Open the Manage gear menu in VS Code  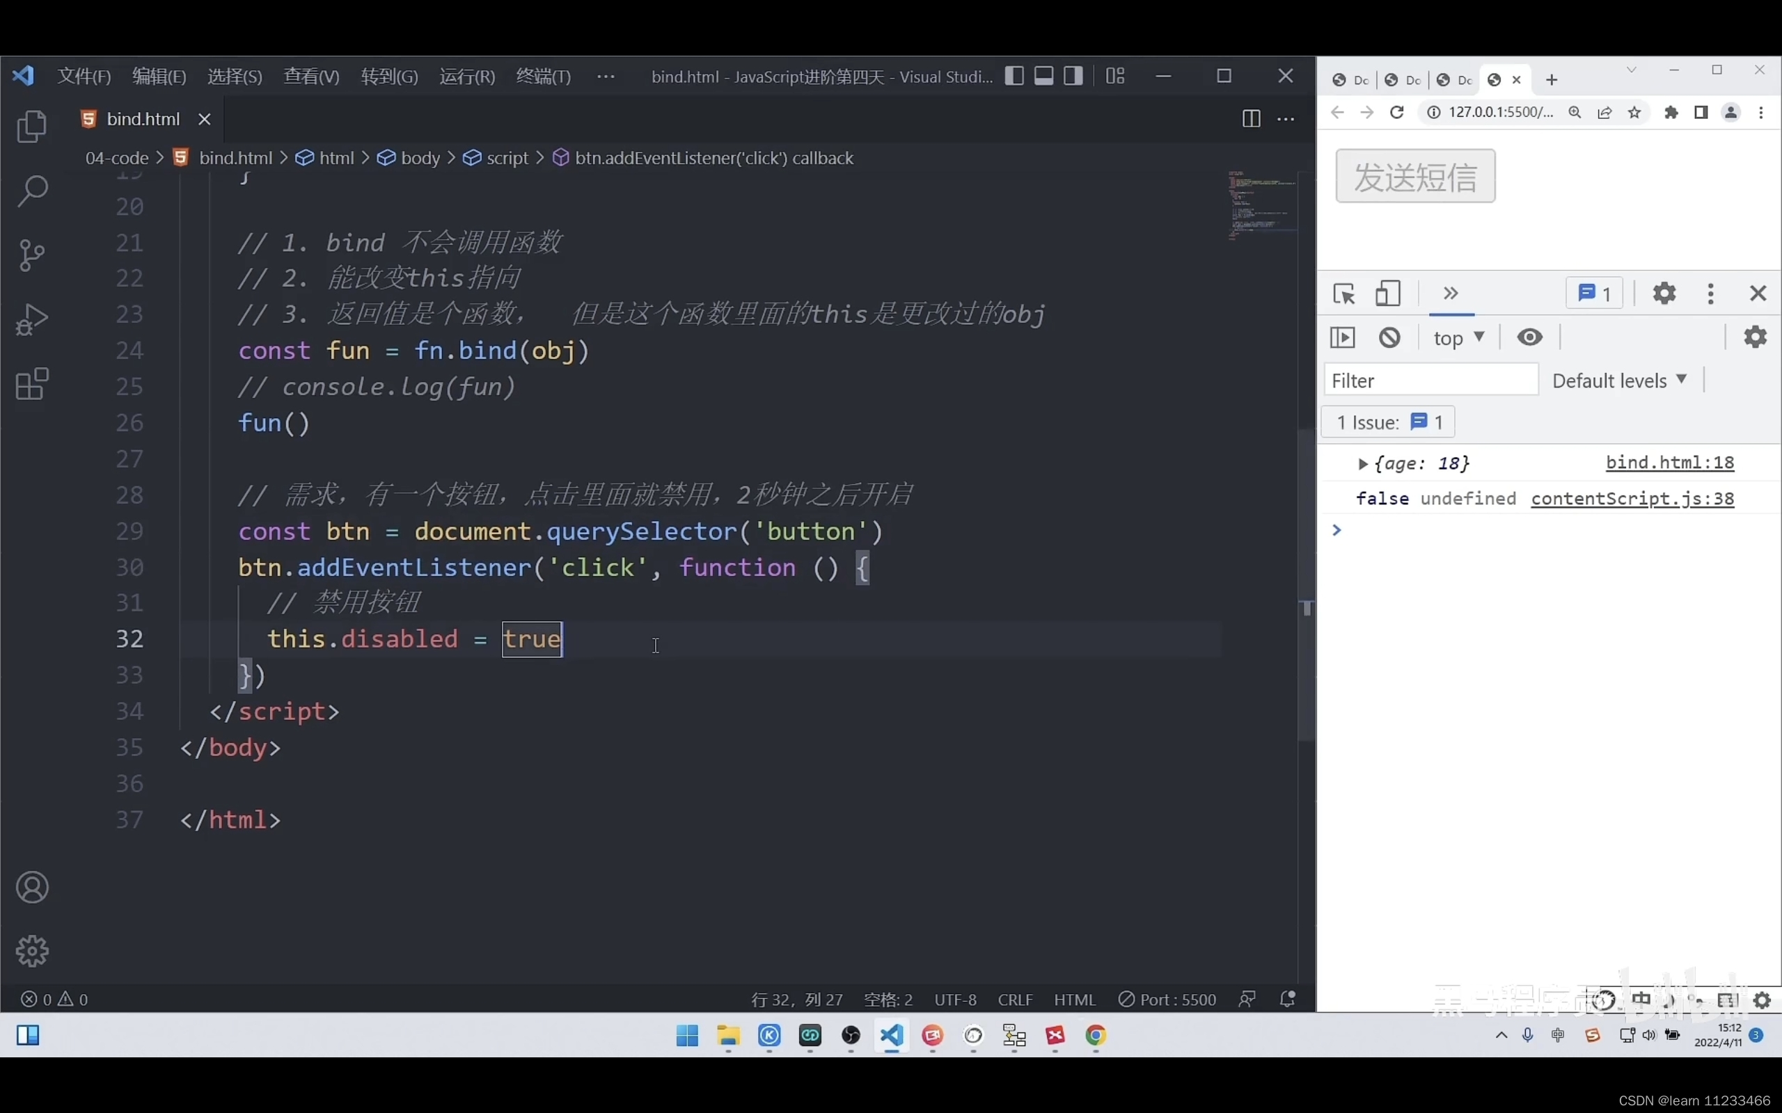(x=31, y=950)
